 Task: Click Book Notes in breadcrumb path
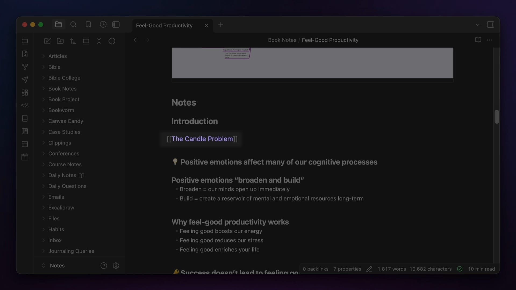point(282,40)
